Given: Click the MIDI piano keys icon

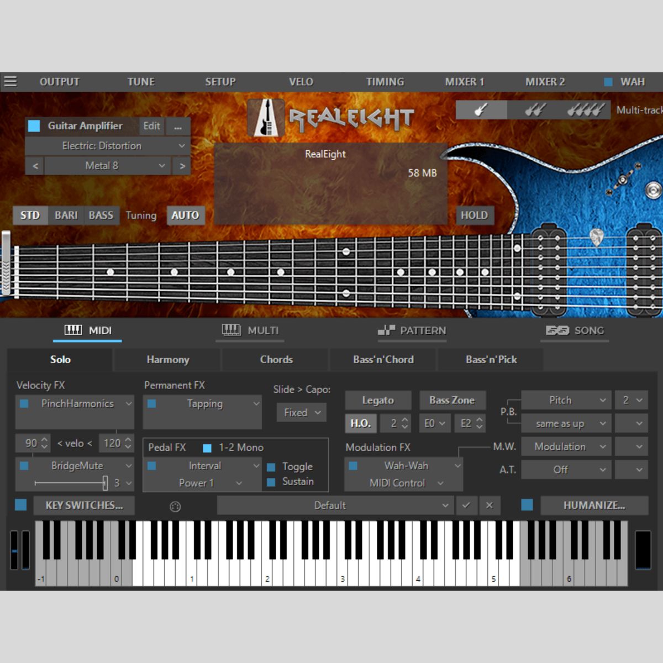Looking at the screenshot, I should 73,330.
